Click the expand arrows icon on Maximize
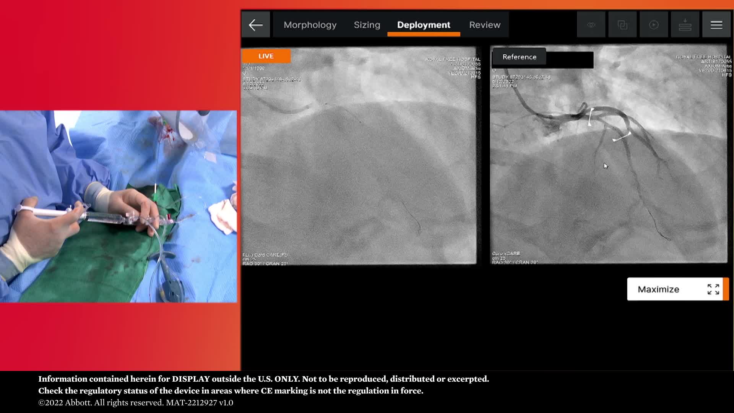734x413 pixels. pyautogui.click(x=713, y=289)
